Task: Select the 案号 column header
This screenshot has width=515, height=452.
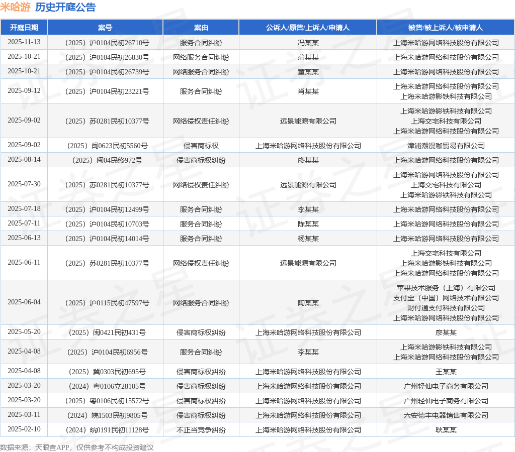Action: (105, 28)
